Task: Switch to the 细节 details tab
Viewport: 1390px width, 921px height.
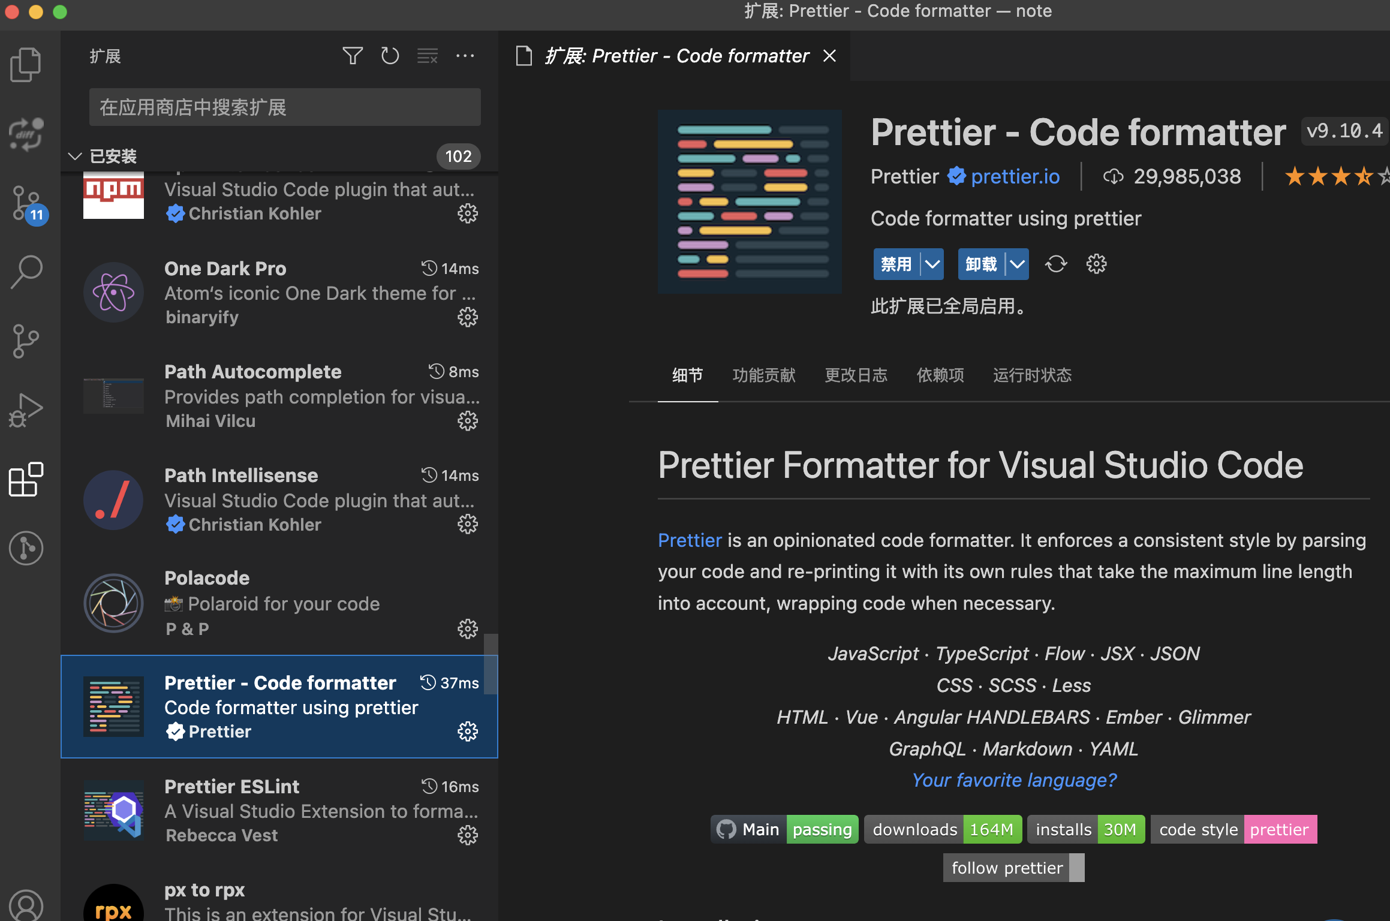Action: click(688, 375)
